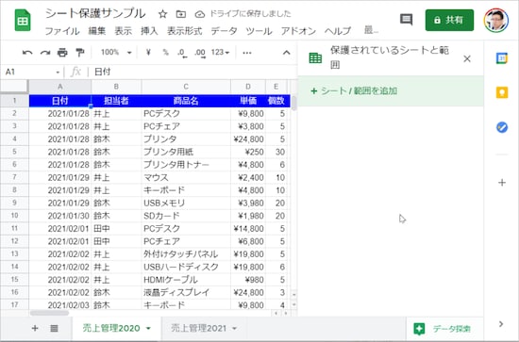Click the select-all corner box
Image resolution: width=519 pixels, height=342 pixels.
[14, 87]
